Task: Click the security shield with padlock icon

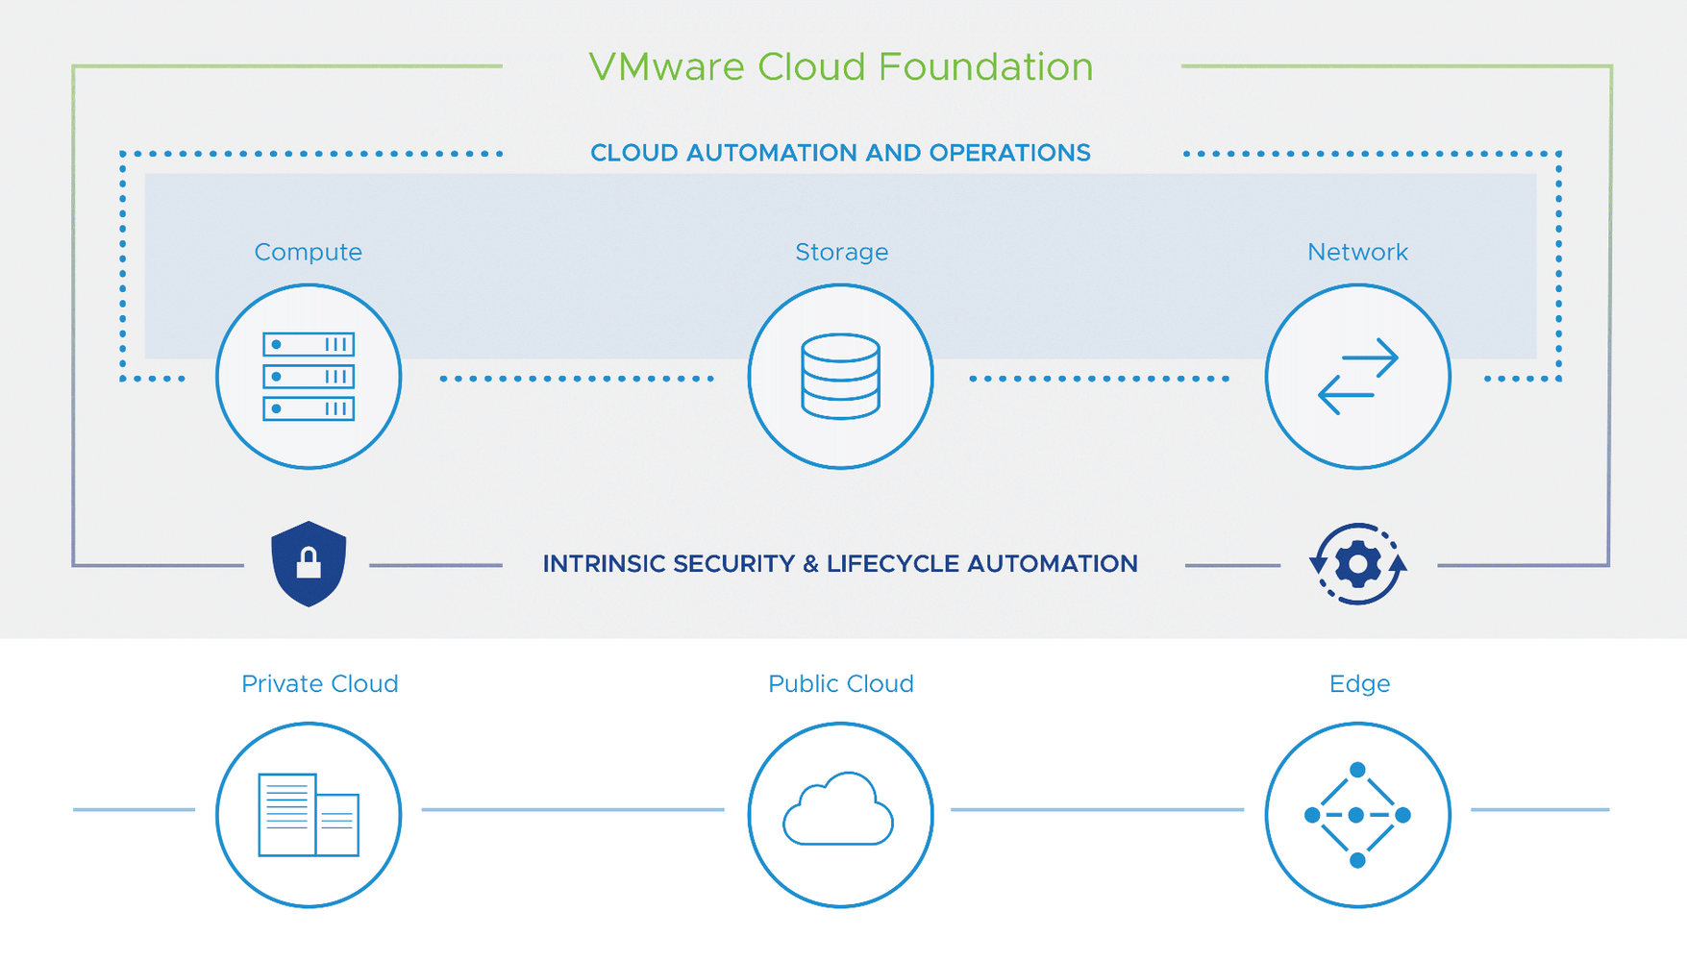Action: 308,564
